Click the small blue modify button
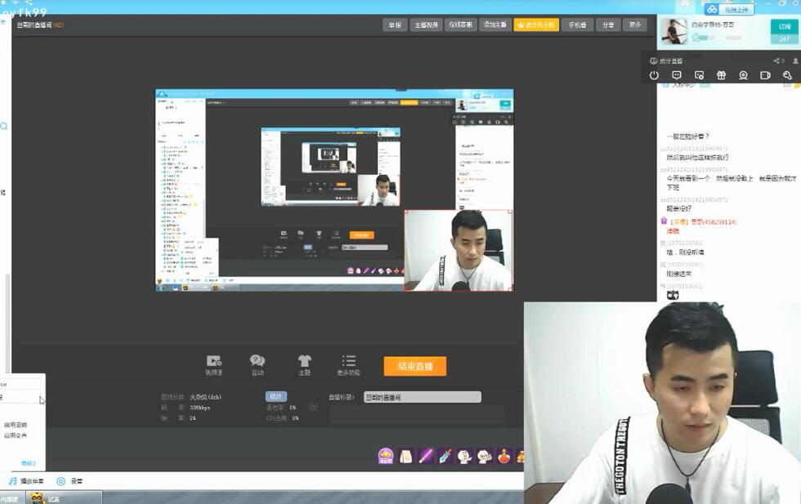This screenshot has width=801, height=504. point(276,396)
